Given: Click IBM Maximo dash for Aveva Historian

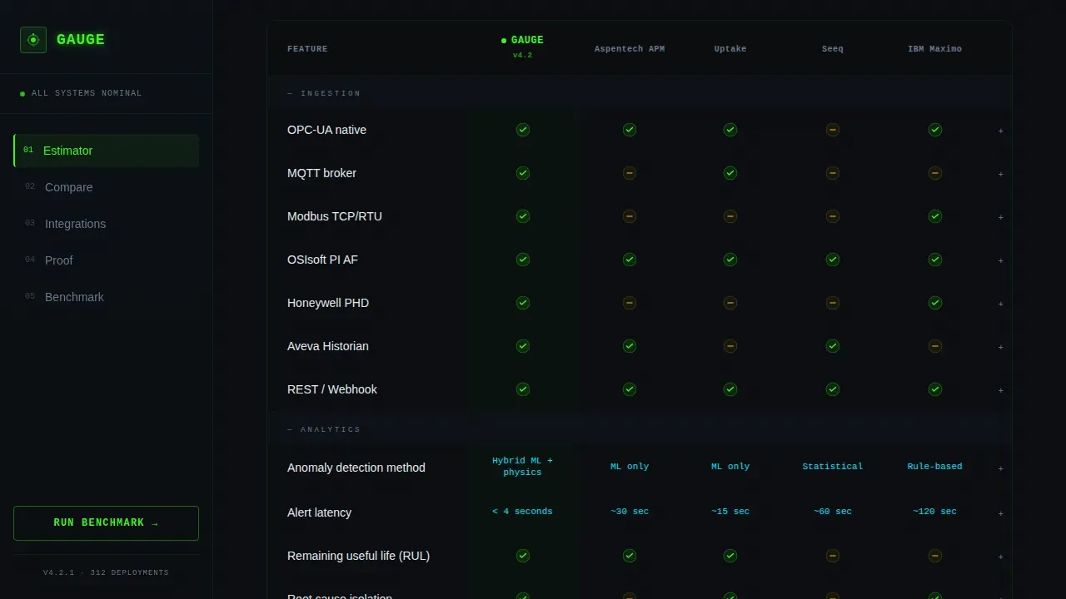Looking at the screenshot, I should pos(935,346).
